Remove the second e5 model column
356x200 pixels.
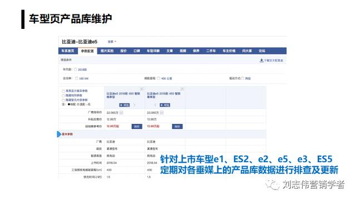(182, 89)
